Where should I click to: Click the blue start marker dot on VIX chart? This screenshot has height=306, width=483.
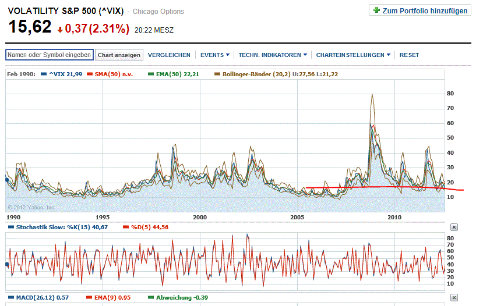click(x=7, y=180)
